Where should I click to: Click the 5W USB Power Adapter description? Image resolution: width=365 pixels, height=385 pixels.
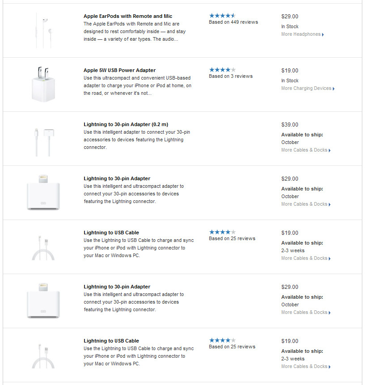(x=137, y=85)
